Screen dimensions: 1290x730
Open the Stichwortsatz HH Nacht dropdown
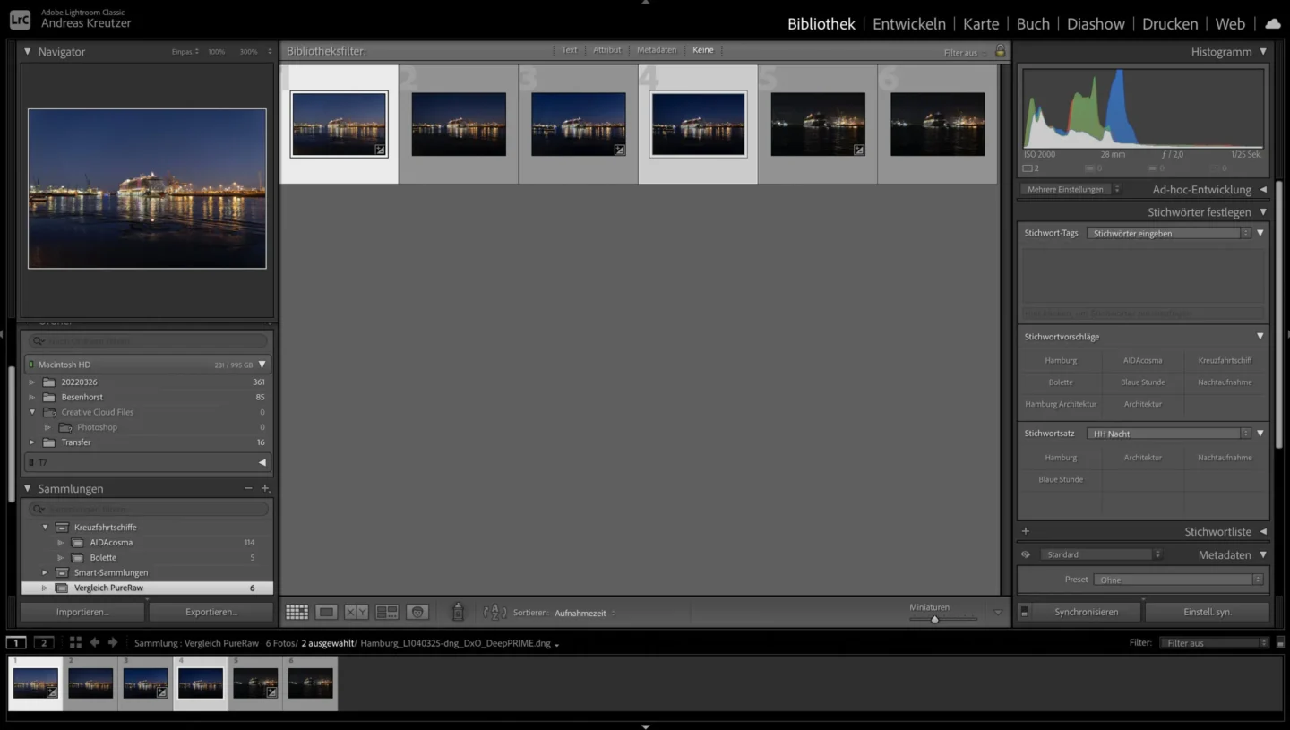pos(1246,433)
